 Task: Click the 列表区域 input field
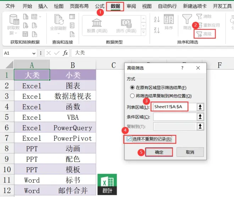(174, 107)
